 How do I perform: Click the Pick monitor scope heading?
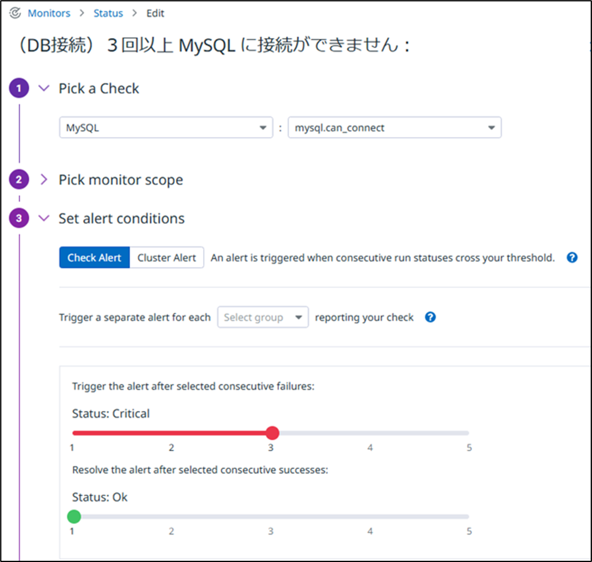click(121, 180)
